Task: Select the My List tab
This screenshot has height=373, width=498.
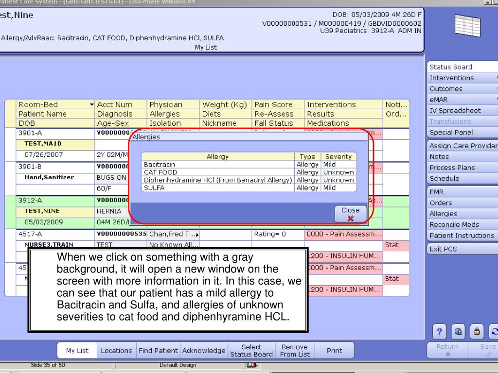Action: 77,351
